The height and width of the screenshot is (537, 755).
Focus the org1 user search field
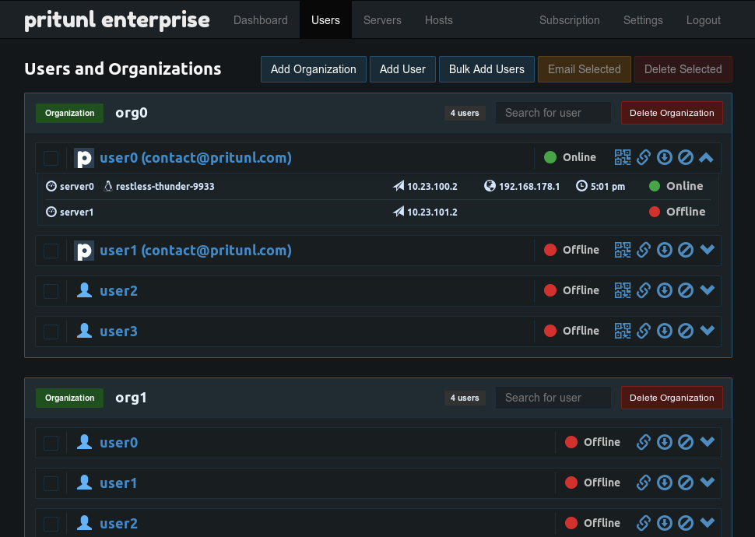click(x=553, y=398)
